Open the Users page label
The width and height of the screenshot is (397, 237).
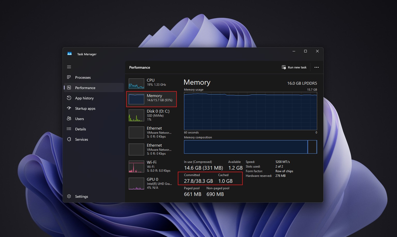(x=79, y=119)
